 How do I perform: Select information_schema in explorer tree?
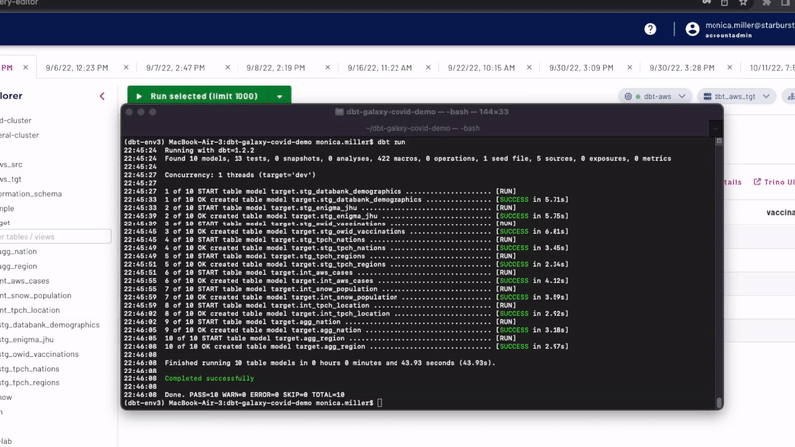click(31, 194)
